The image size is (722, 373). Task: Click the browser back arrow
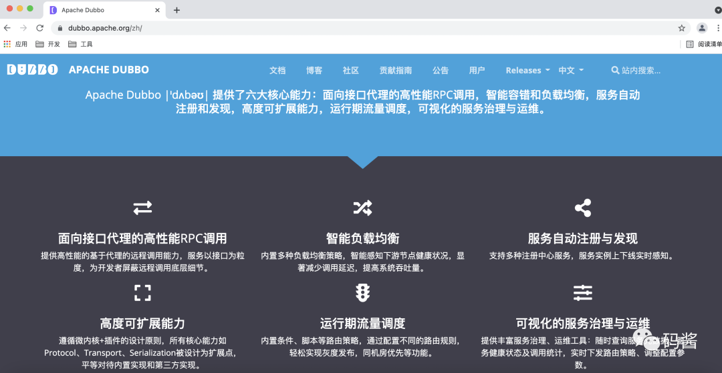pos(8,28)
